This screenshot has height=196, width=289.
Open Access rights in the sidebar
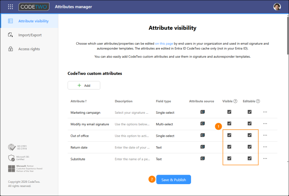coord(29,49)
